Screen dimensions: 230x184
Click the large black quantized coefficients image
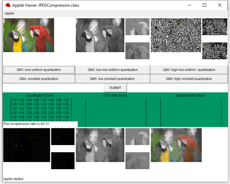pos(27,145)
